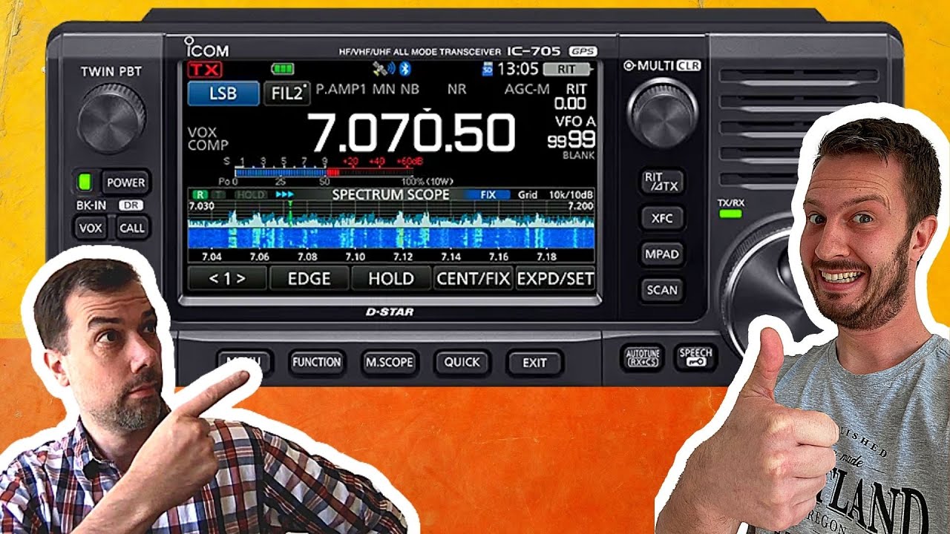Click the EXIT button
Screen dimensions: 950x534
click(534, 363)
